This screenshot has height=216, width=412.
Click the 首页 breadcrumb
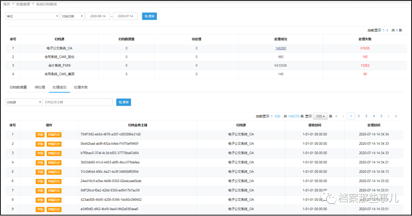coord(6,4)
